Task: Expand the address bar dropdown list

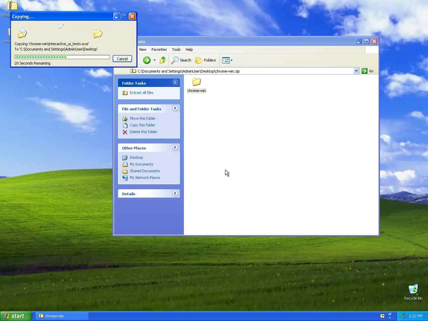Action: (x=356, y=71)
